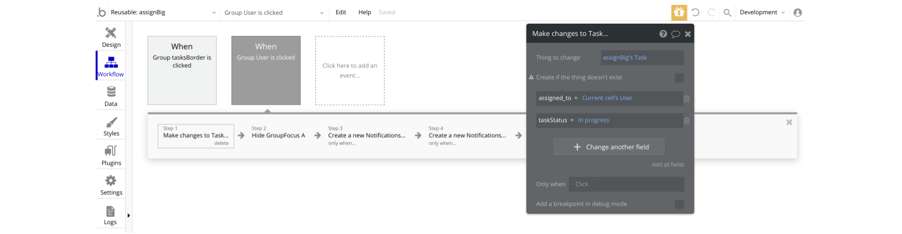Open the Plugins section
This screenshot has width=902, height=234.
[x=111, y=155]
